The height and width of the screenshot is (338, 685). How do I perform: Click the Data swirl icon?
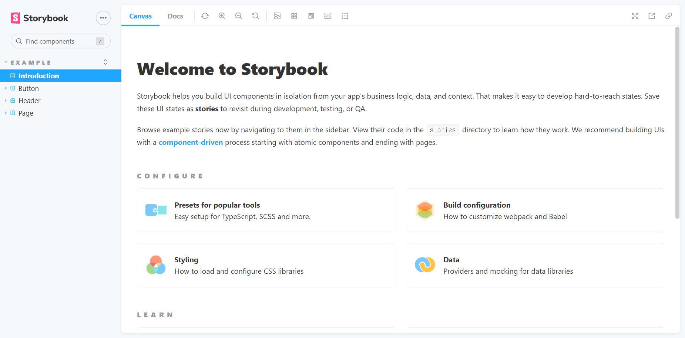tap(425, 265)
